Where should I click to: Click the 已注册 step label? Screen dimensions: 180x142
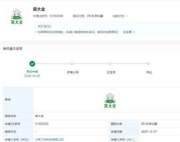pos(111,72)
